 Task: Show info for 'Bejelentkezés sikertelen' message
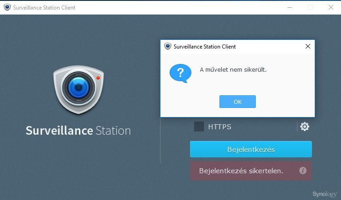pyautogui.click(x=303, y=171)
